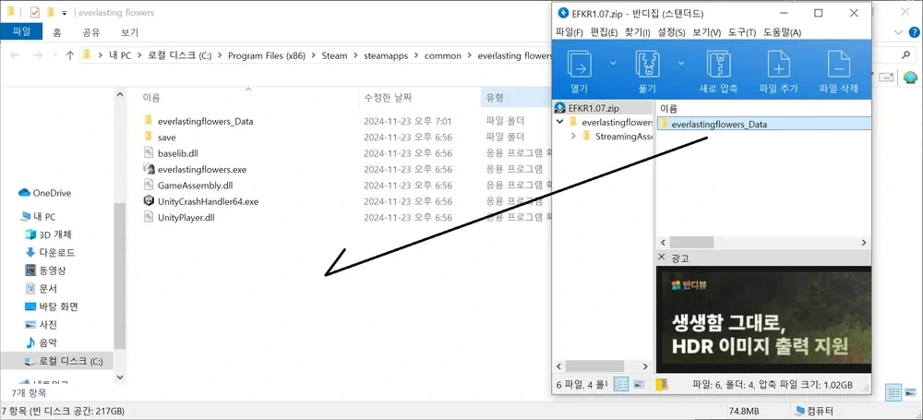Open the 홈 tab in Explorer ribbon

[x=57, y=32]
